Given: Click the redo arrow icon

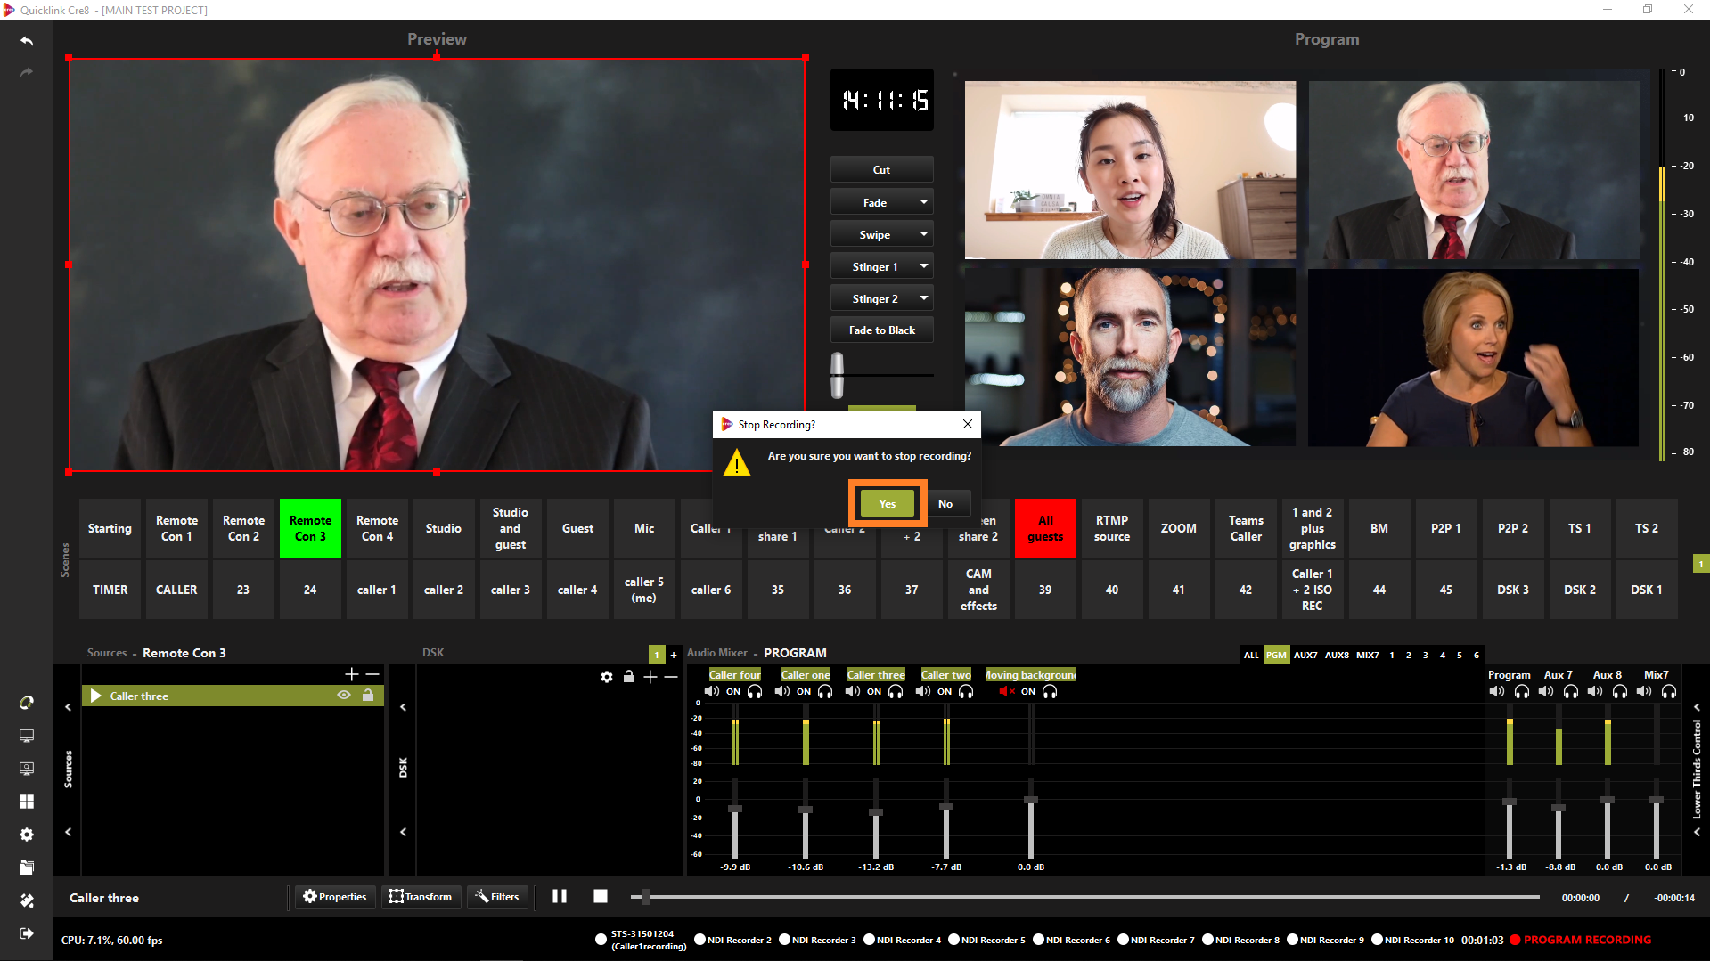Looking at the screenshot, I should click(27, 72).
